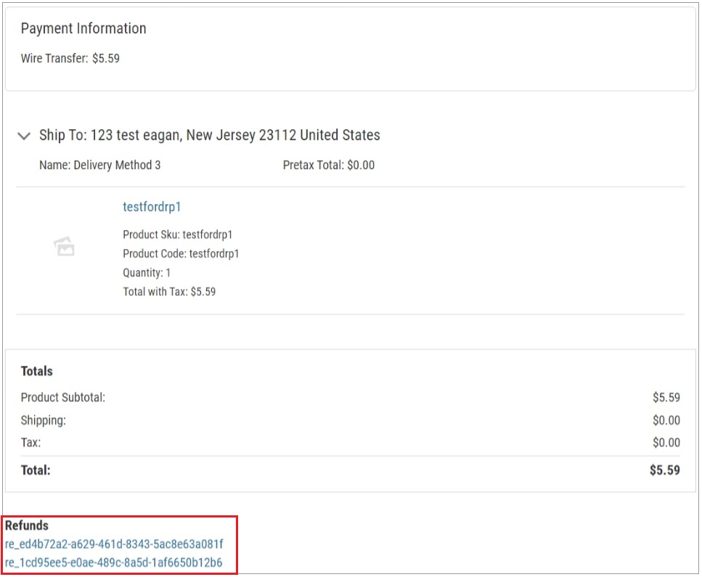
Task: Select the Wire Transfer: $5.59 text
Action: (70, 58)
